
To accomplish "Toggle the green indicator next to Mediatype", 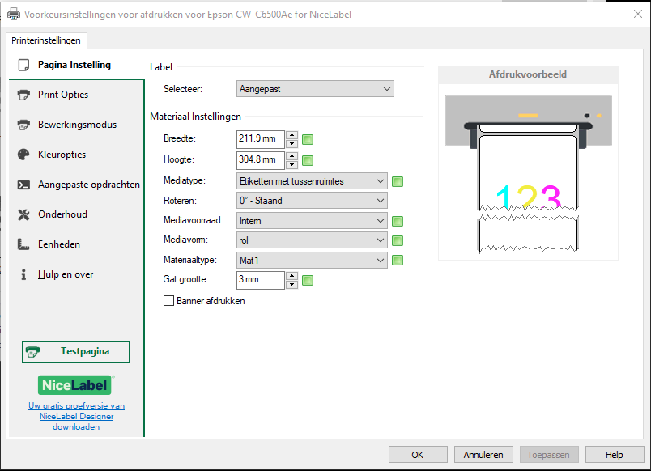I will coord(398,181).
